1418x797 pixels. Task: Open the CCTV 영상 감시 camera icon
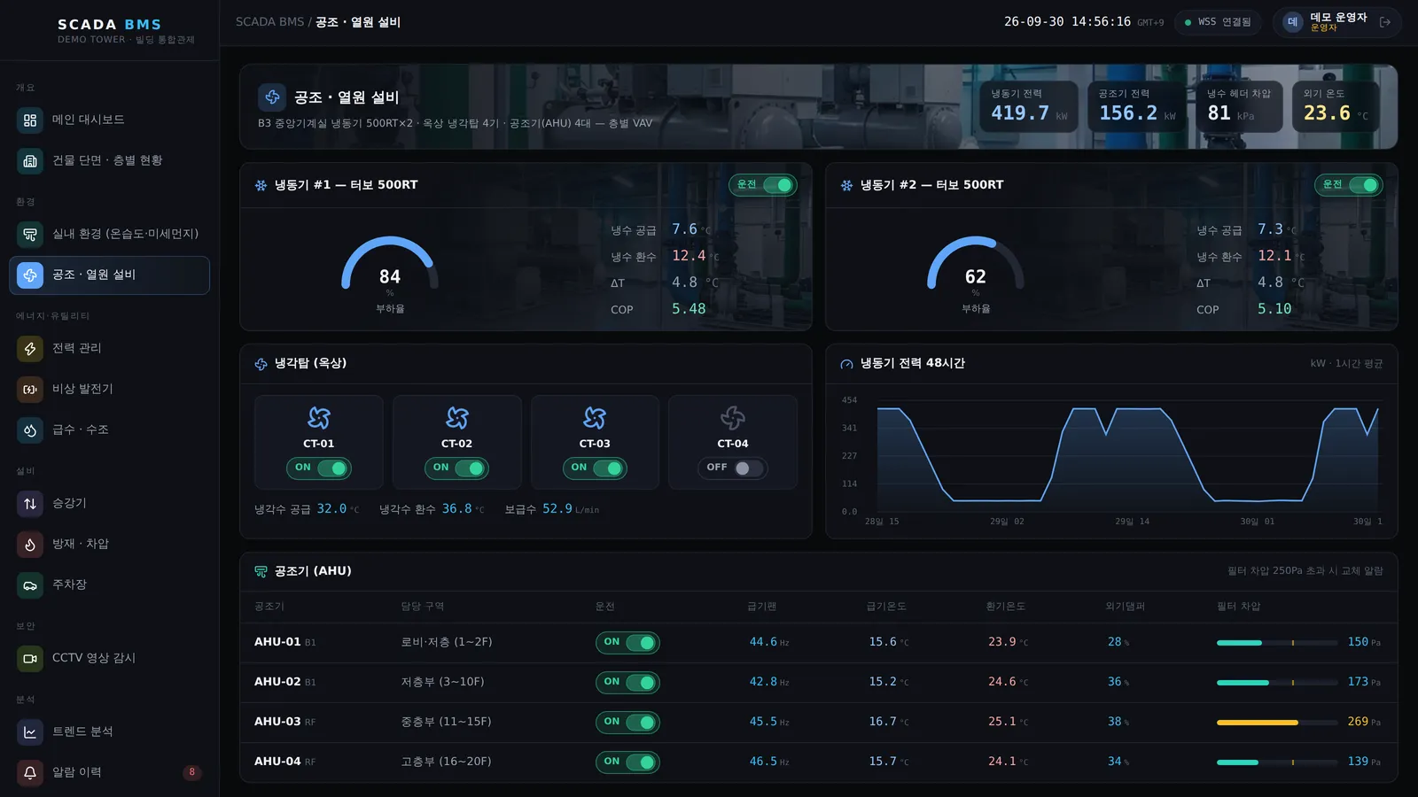click(x=30, y=658)
